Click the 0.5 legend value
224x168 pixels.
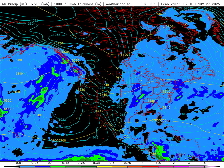pos(112,163)
